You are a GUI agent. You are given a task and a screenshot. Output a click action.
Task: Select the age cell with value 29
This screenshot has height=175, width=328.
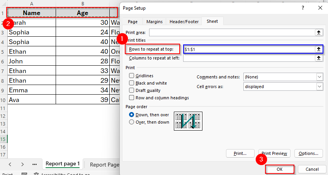pos(83,80)
